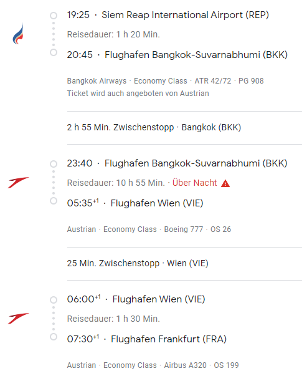The image size is (302, 376).
Task: Click the Über Nacht warning label
Action: coord(195,183)
